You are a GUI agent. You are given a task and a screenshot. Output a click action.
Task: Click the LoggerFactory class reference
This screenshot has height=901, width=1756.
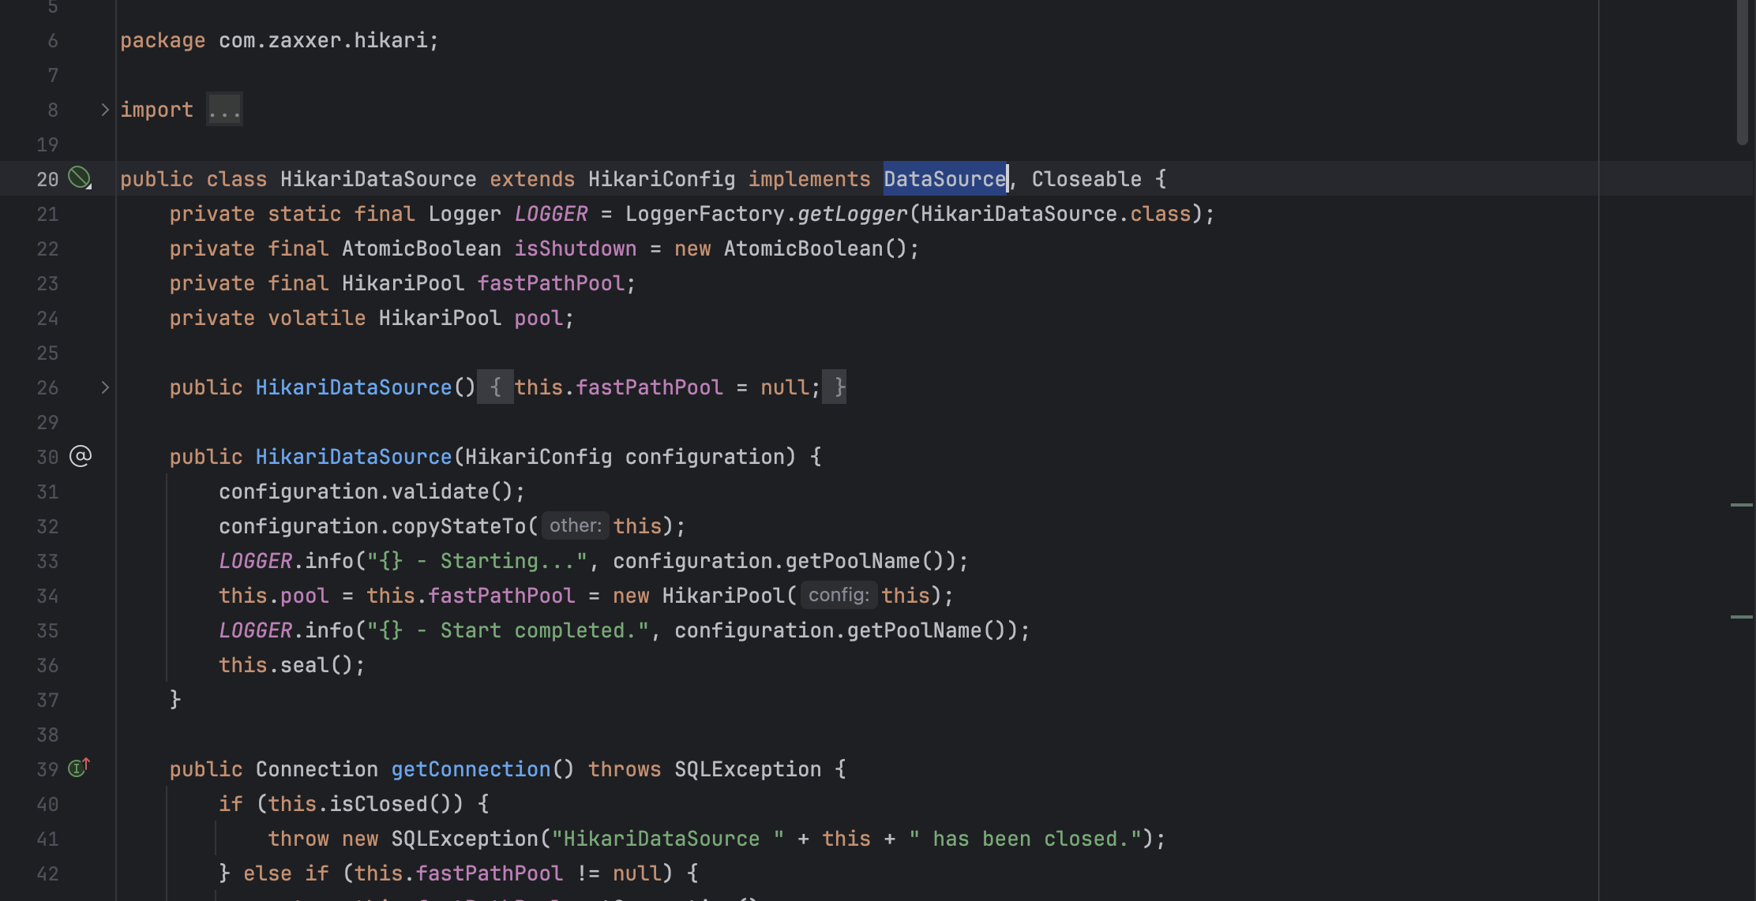704,214
